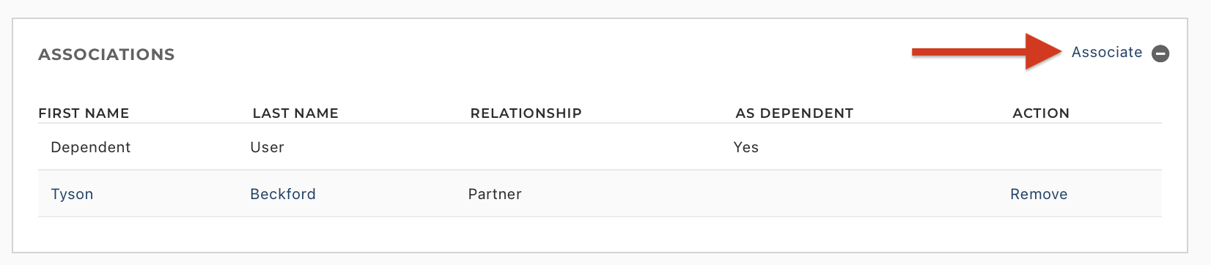
Task: Click the Associate link
Action: coord(1107,52)
